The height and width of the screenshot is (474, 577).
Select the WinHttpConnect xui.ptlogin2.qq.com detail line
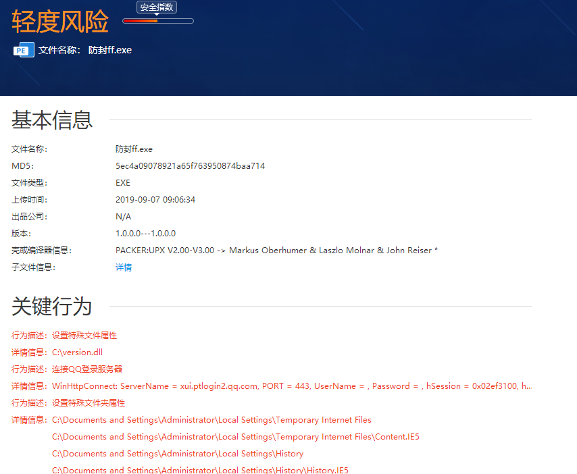pos(292,386)
